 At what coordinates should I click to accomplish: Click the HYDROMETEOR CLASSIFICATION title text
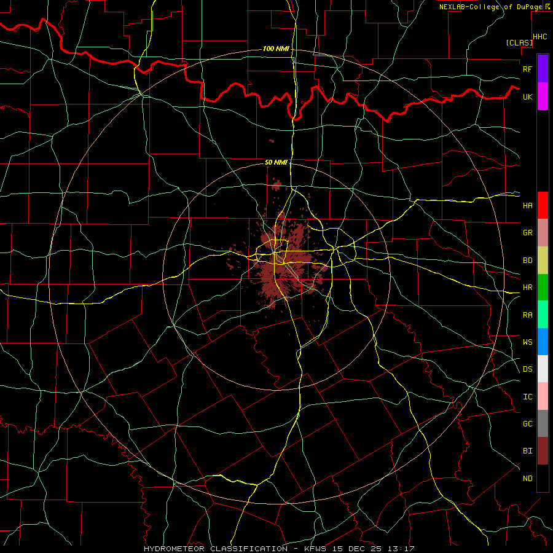point(215,549)
